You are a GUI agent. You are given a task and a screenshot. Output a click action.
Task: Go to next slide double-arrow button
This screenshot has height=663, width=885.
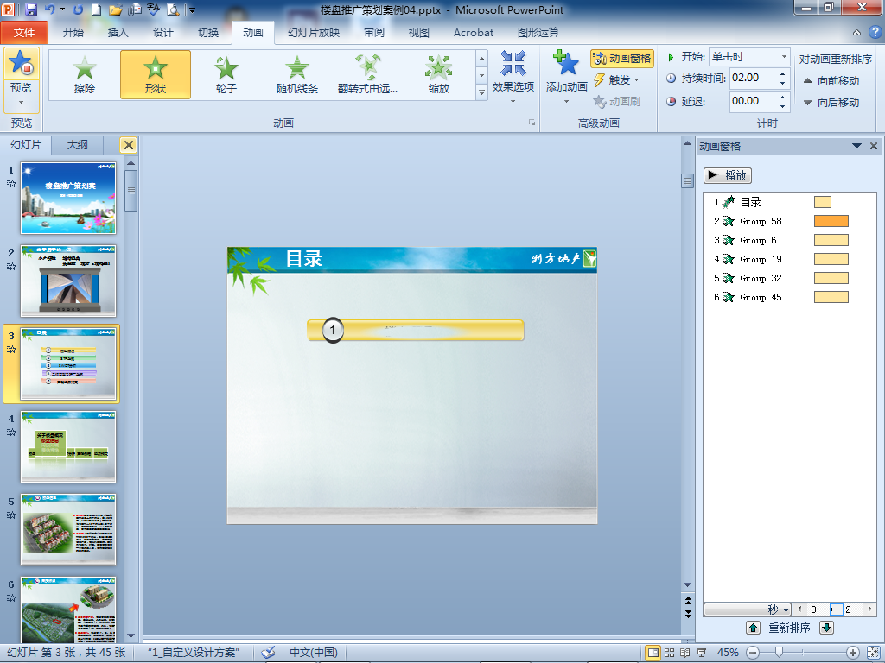(688, 614)
